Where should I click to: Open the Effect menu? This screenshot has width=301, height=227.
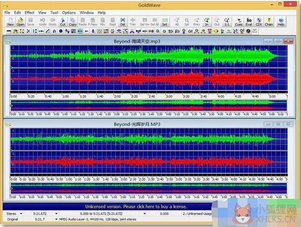point(29,13)
